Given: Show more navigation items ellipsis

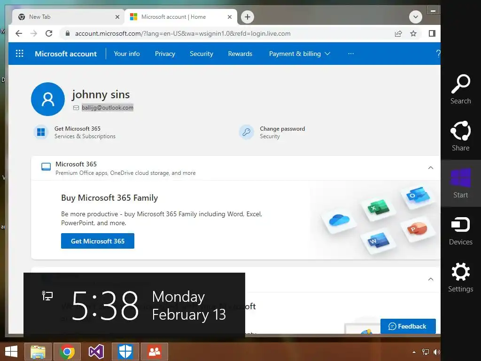Looking at the screenshot, I should coord(351,54).
